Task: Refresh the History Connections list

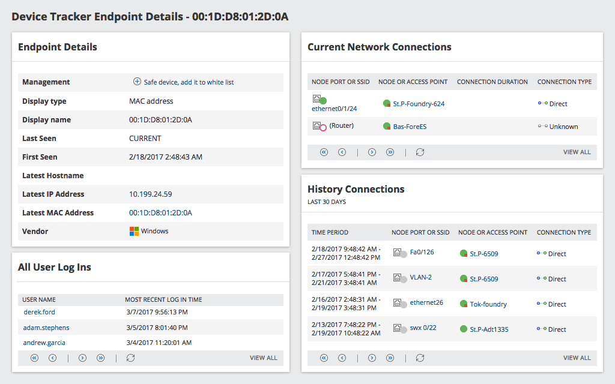Action: [420, 358]
